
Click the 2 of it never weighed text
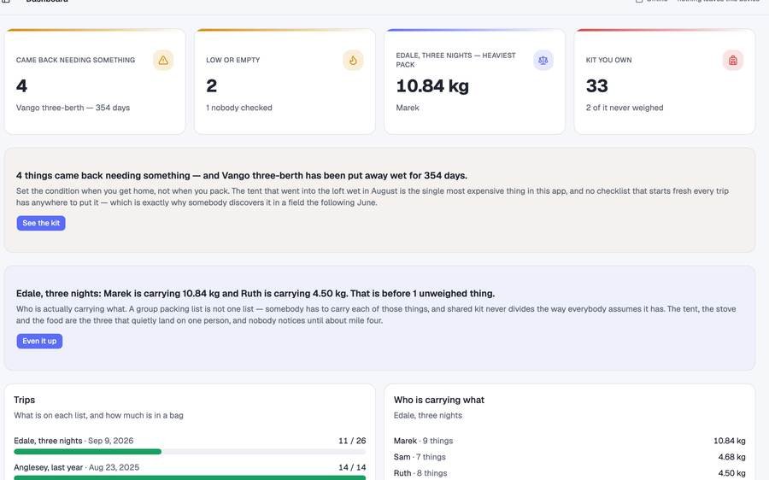click(625, 108)
